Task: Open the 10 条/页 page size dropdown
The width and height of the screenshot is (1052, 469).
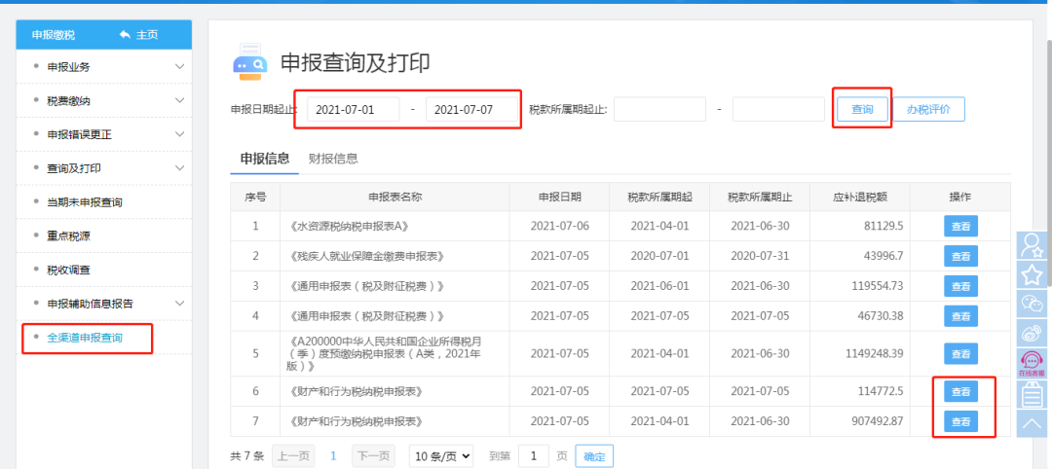Action: 441,456
